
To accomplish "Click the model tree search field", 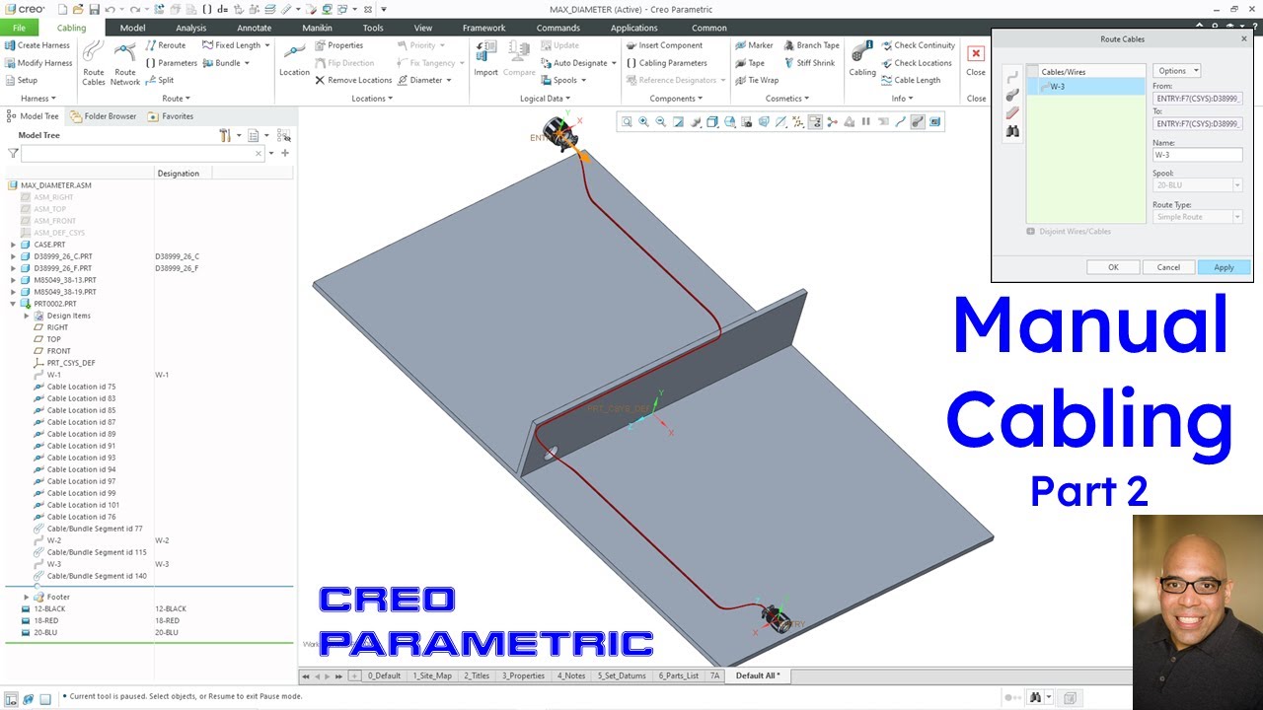I will [x=141, y=154].
